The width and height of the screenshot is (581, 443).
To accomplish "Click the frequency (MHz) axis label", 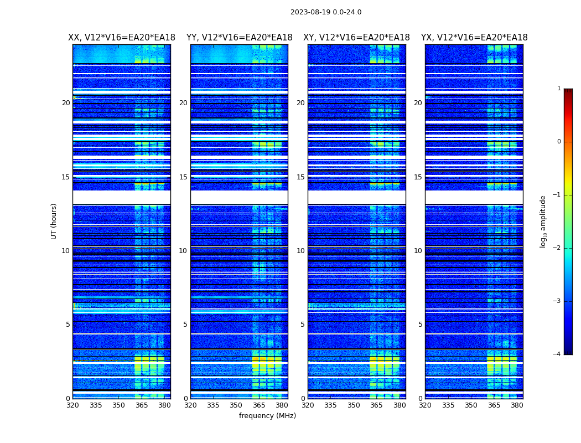I will 267,415.
